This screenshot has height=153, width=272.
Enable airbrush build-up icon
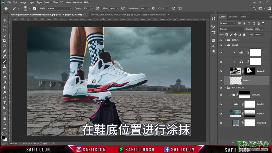pos(123,8)
